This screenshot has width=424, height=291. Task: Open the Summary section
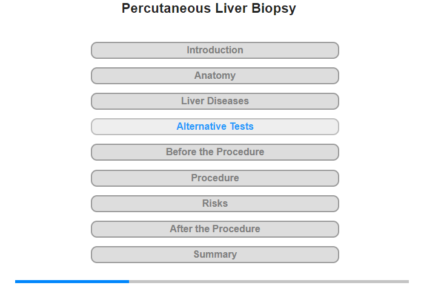click(215, 254)
